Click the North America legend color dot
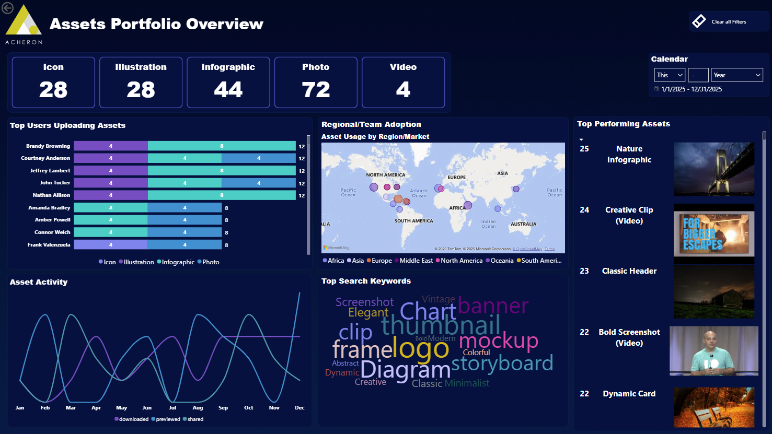 [x=437, y=261]
